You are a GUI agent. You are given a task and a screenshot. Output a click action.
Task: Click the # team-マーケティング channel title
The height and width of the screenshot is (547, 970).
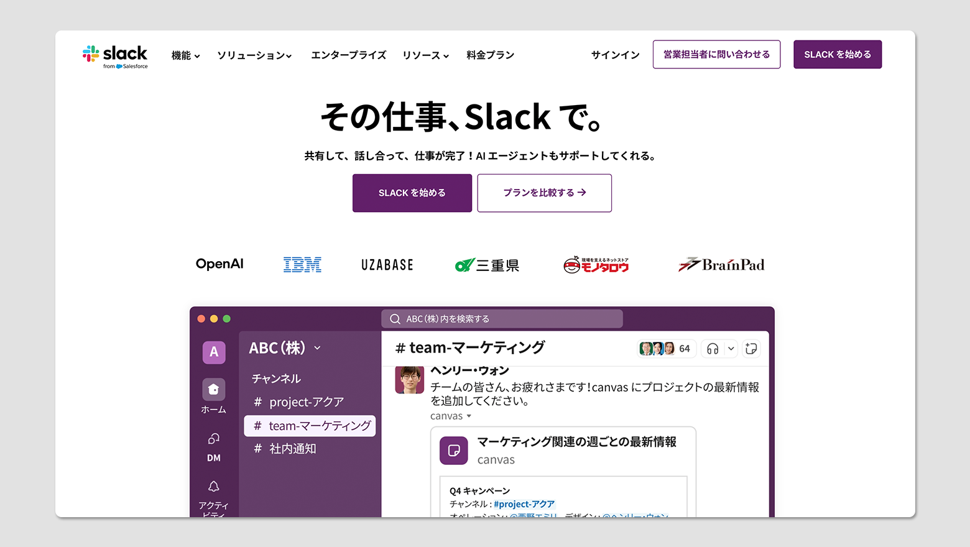point(470,347)
